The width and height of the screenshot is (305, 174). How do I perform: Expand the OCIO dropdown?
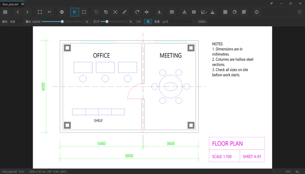point(202,21)
